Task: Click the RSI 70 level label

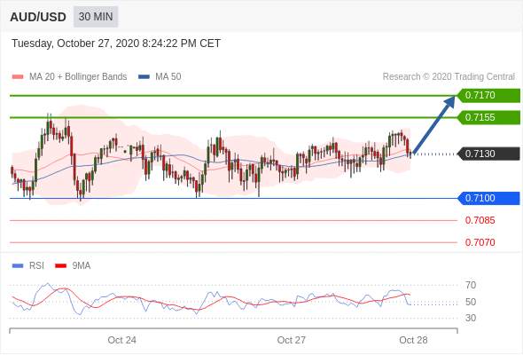Action: click(x=471, y=285)
